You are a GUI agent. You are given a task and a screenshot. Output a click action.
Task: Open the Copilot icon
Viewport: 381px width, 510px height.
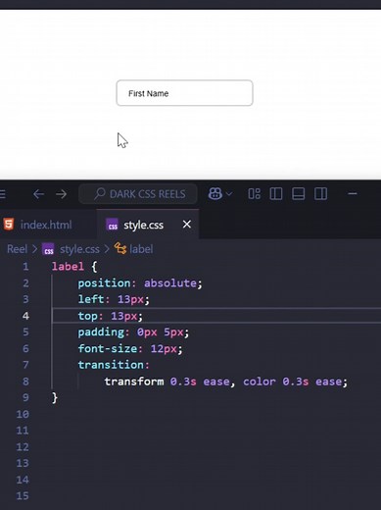[x=215, y=194]
